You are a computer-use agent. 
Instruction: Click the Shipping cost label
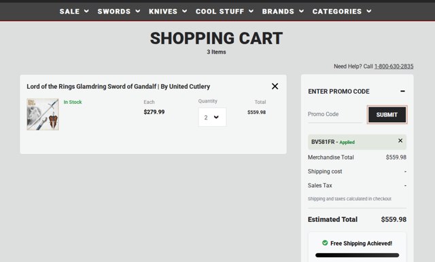325,172
